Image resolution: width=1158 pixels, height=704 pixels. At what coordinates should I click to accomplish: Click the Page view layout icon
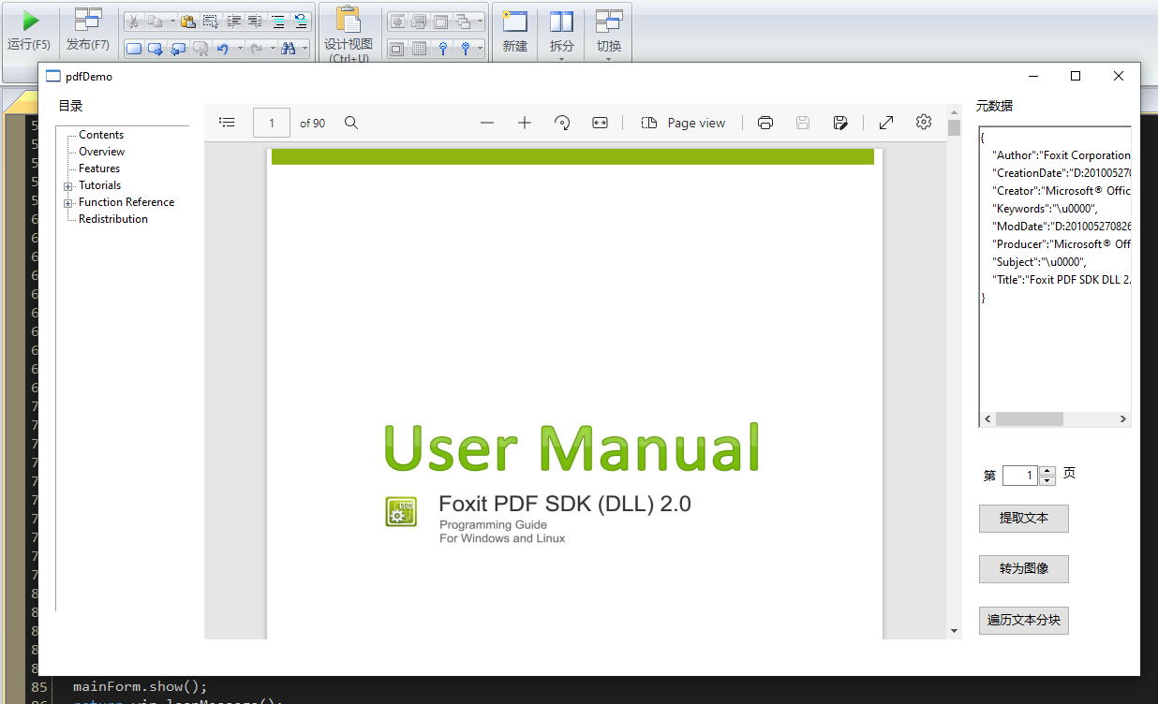coord(649,123)
